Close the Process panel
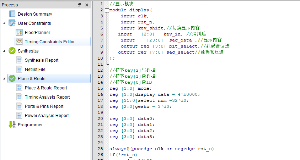This screenshot has width=300, height=160. tap(87, 5)
